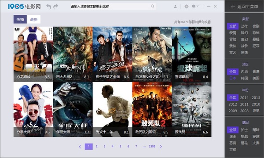Filter by 动作 genre
The height and width of the screenshot is (158, 264).
244,26
